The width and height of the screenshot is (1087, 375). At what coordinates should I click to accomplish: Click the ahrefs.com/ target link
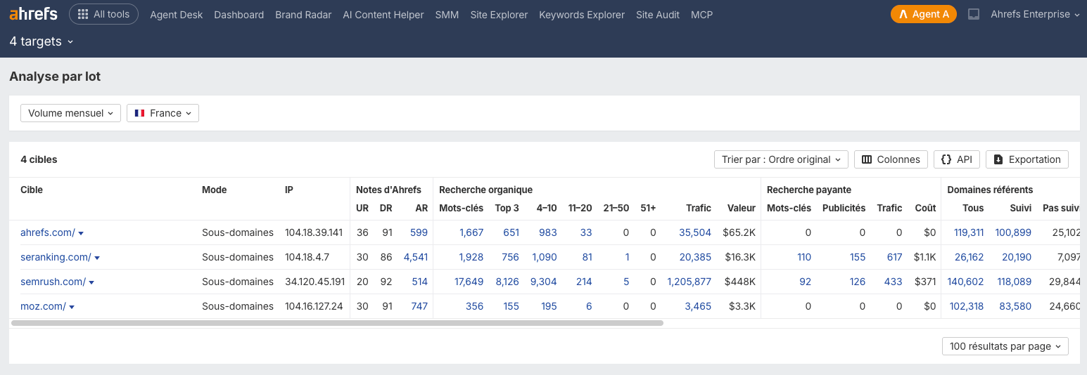coord(47,232)
